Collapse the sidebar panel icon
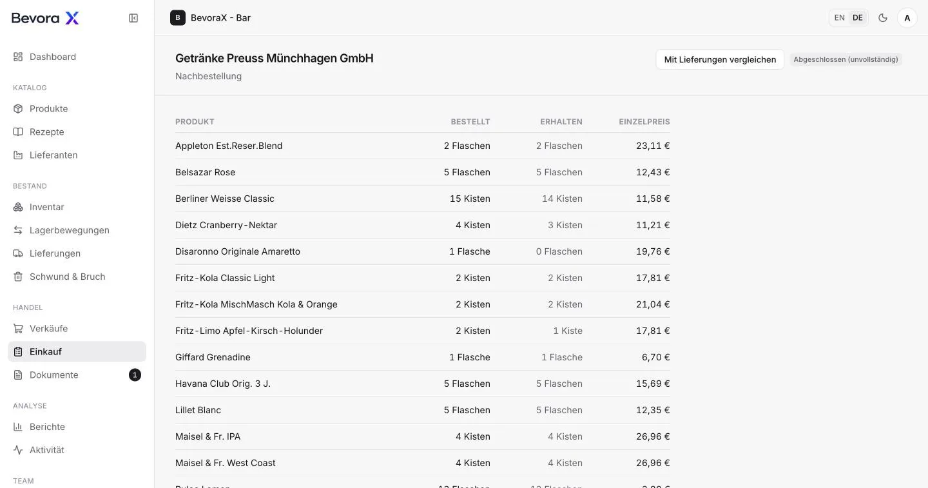The width and height of the screenshot is (928, 488). point(133,18)
